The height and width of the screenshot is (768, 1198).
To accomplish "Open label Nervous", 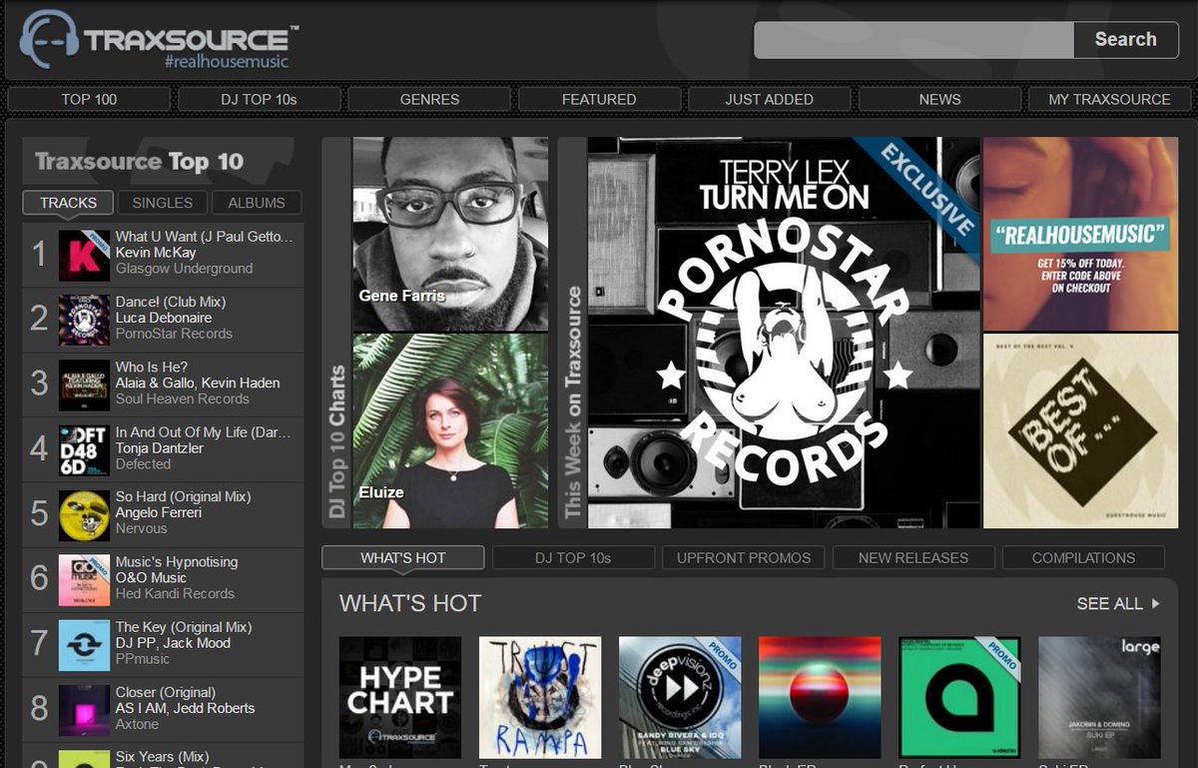I will click(142, 528).
